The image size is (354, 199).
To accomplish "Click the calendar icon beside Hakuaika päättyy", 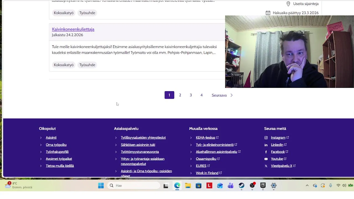I will coord(268,13).
